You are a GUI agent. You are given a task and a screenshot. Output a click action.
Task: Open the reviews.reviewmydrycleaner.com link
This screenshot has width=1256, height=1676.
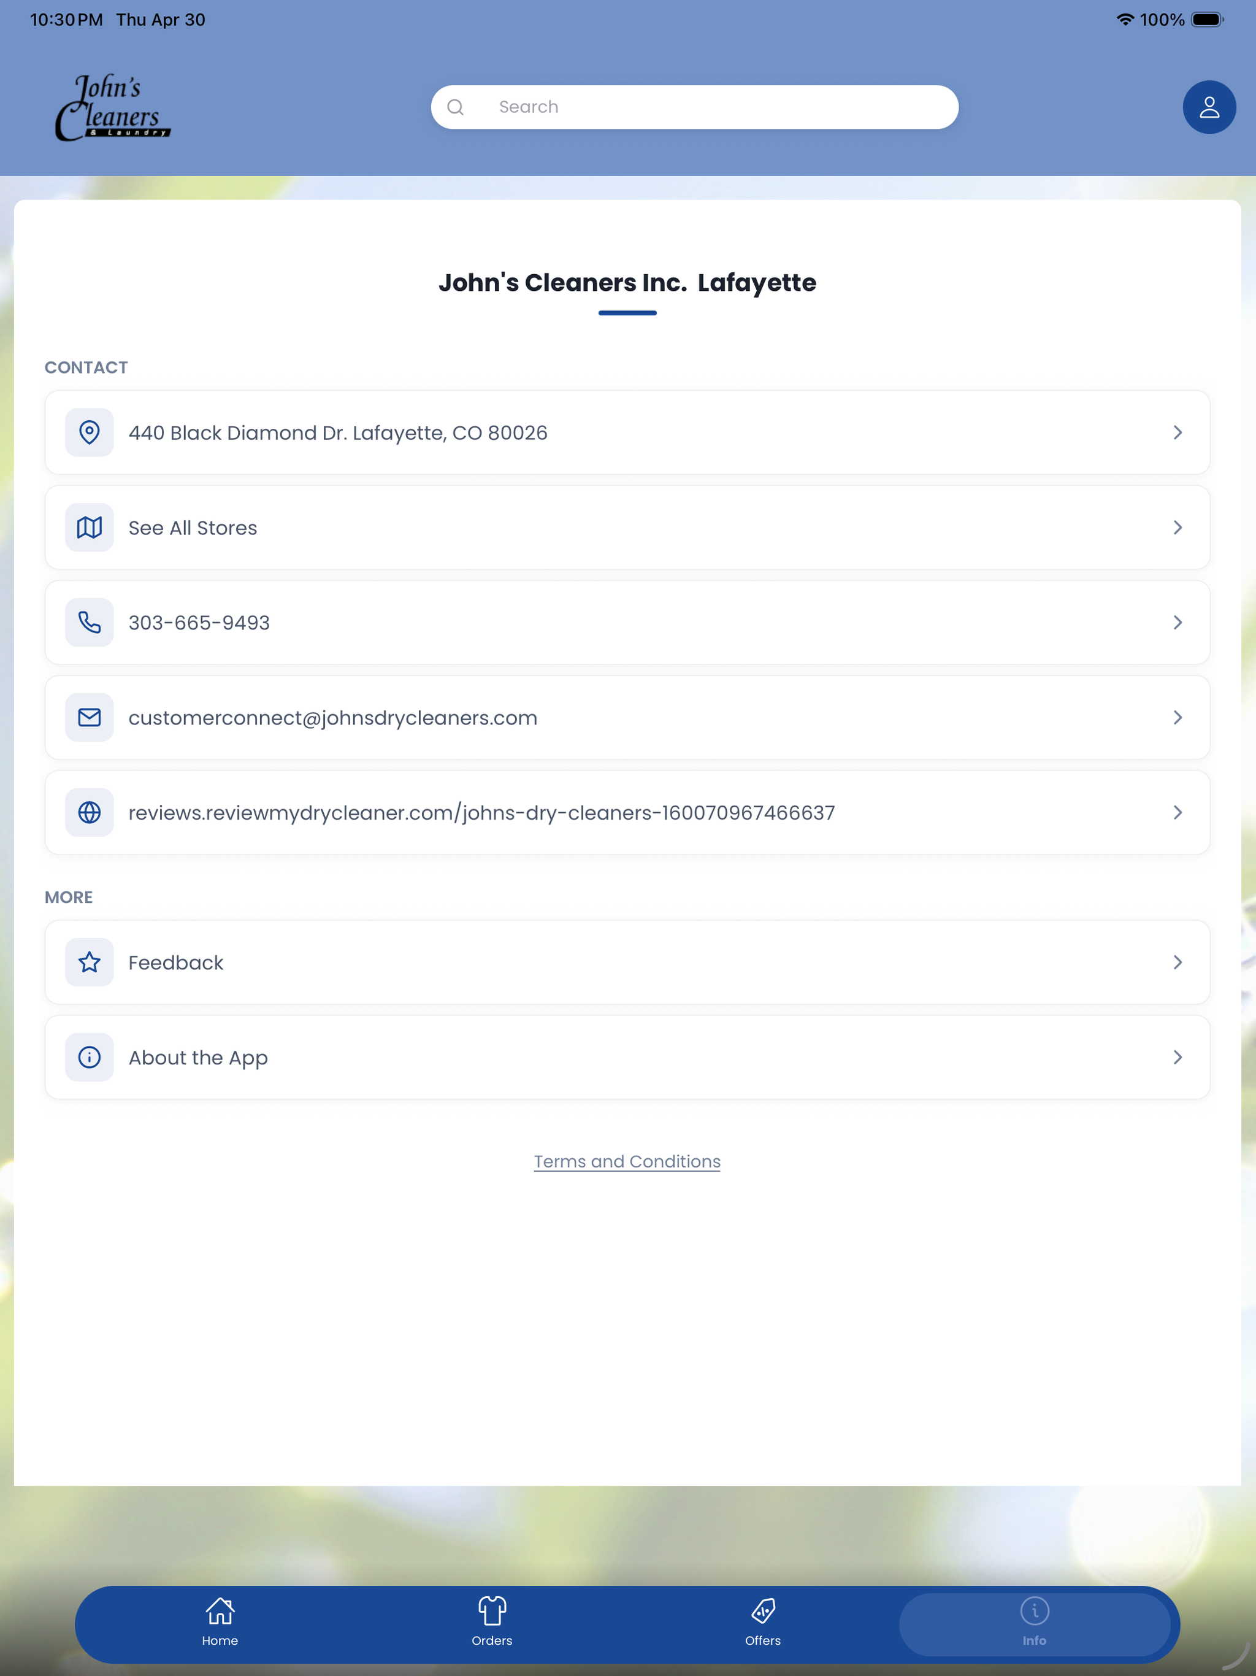pos(627,812)
